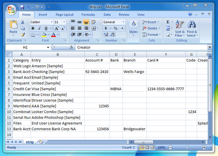Toggle Wrap Text
The width and height of the screenshot is (218, 156).
point(93,22)
